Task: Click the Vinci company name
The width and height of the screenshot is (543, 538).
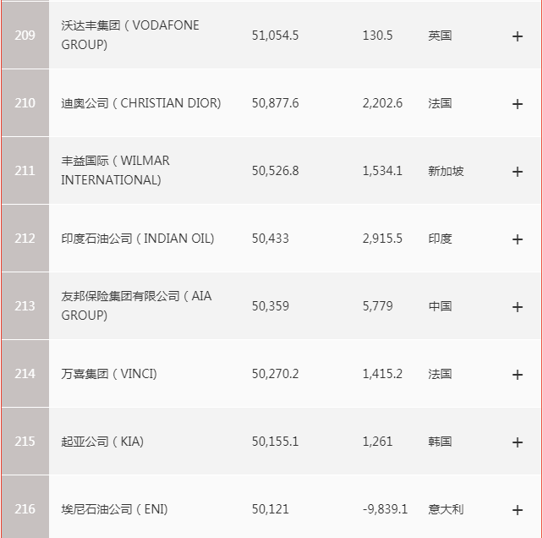Action: 109,374
